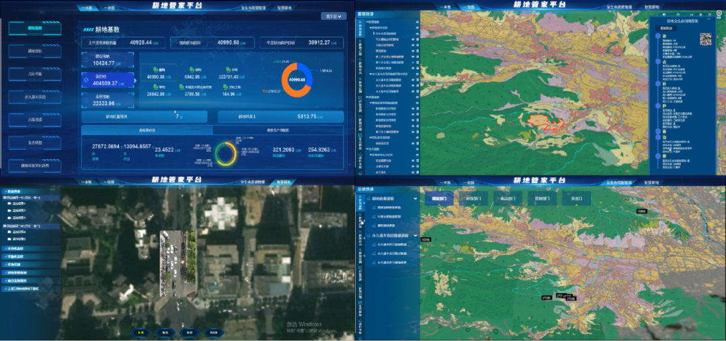Click the embedded street camera image
Viewport: 726px width, 341px height.
pos(177,263)
